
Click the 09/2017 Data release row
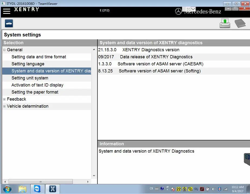174,57
